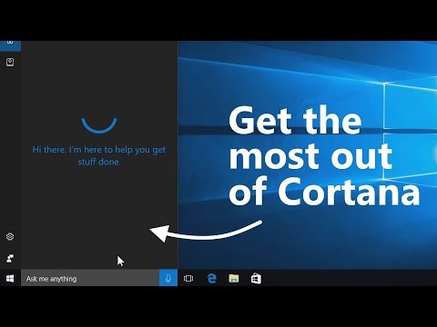Click the Cortana microphone button
The image size is (437, 327).
(168, 278)
